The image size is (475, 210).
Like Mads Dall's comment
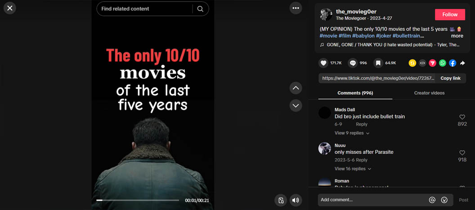[x=462, y=117]
